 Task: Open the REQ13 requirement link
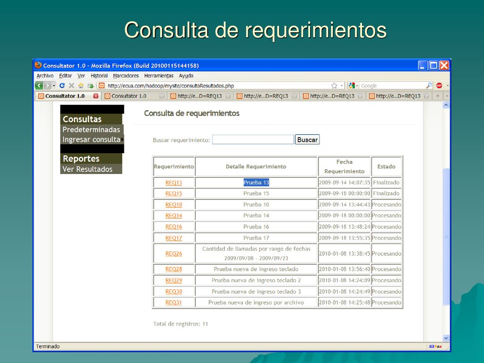coord(173,182)
